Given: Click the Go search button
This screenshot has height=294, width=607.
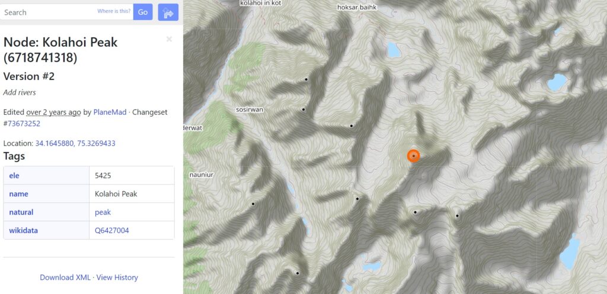Looking at the screenshot, I should pos(143,12).
